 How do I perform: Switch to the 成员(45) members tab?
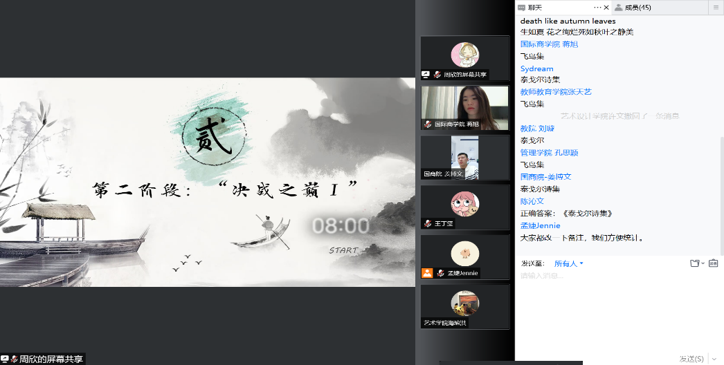pyautogui.click(x=636, y=8)
